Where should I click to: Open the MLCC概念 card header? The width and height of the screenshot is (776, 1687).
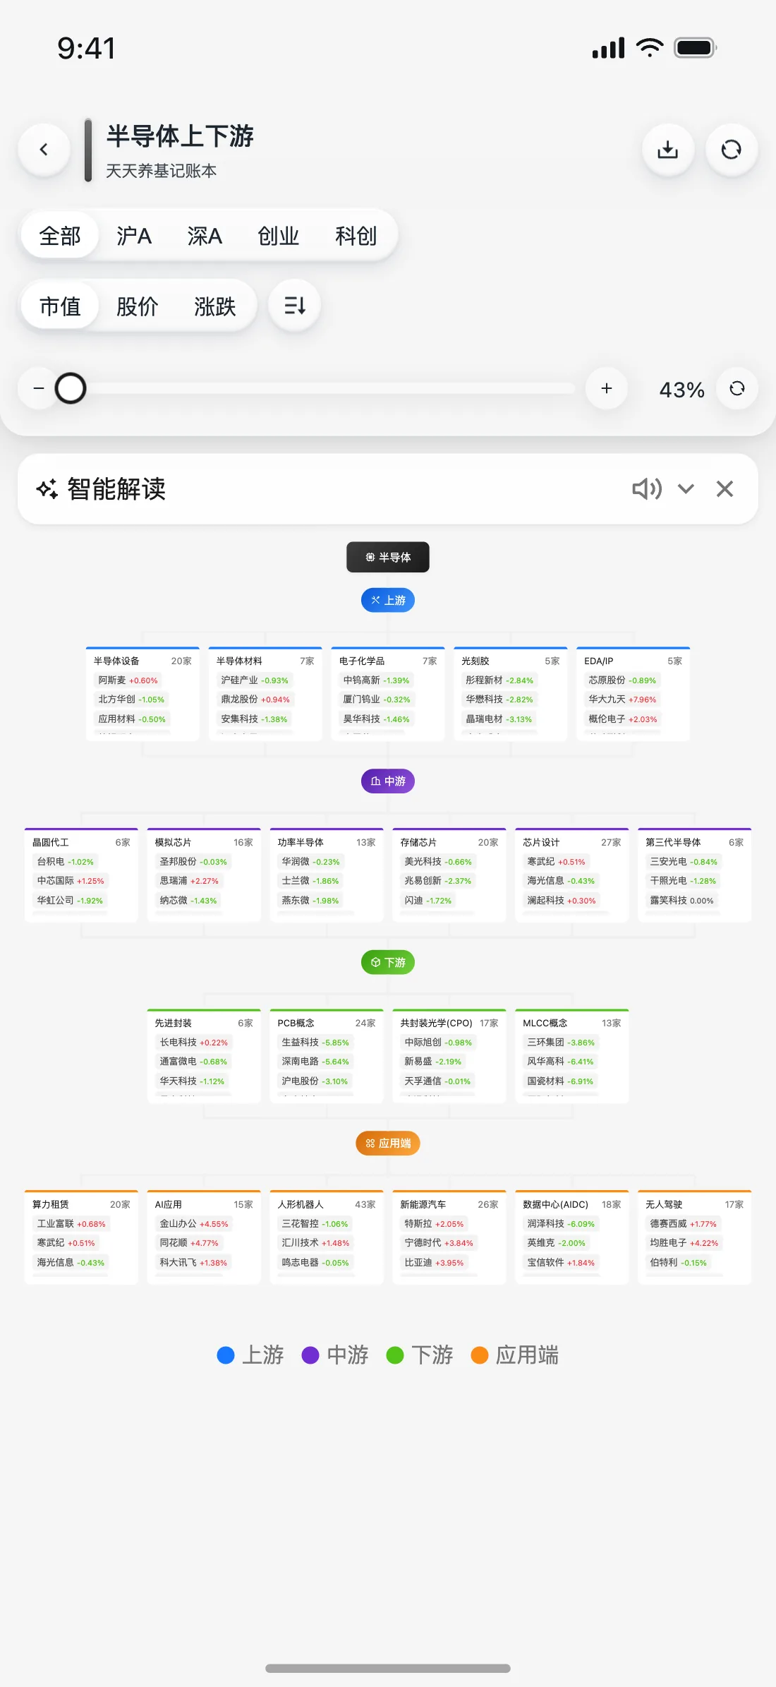572,1023
